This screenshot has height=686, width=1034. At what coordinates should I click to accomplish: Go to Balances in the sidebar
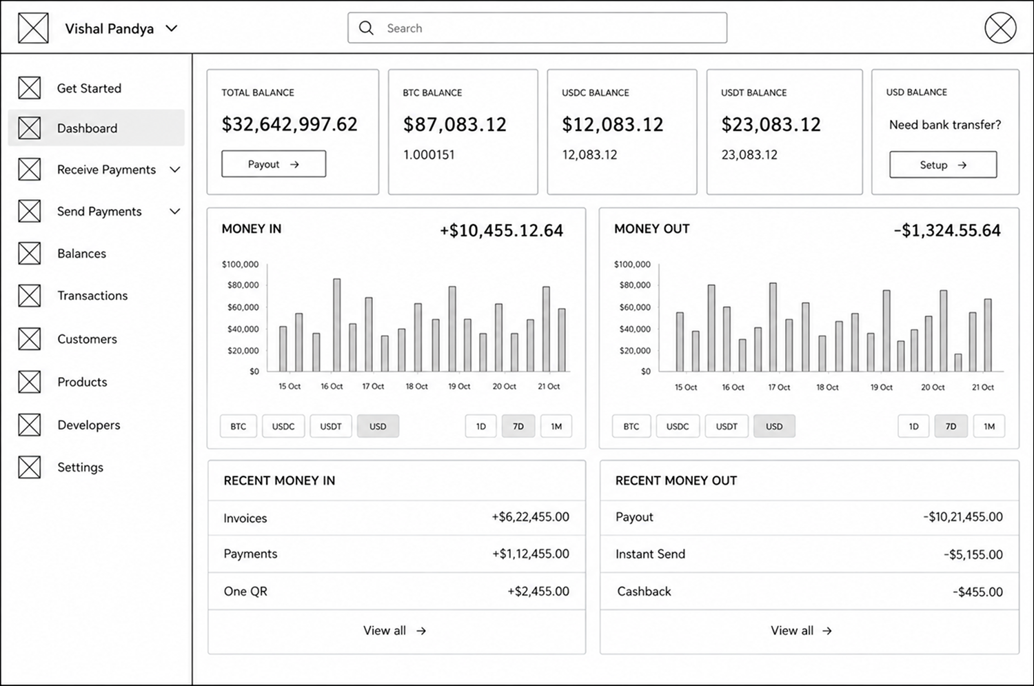pos(97,254)
